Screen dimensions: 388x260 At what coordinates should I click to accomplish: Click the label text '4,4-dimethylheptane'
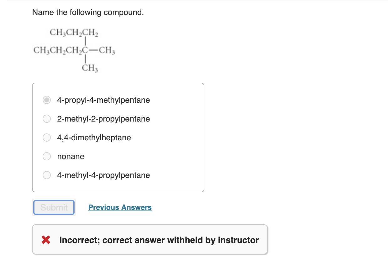(x=94, y=138)
